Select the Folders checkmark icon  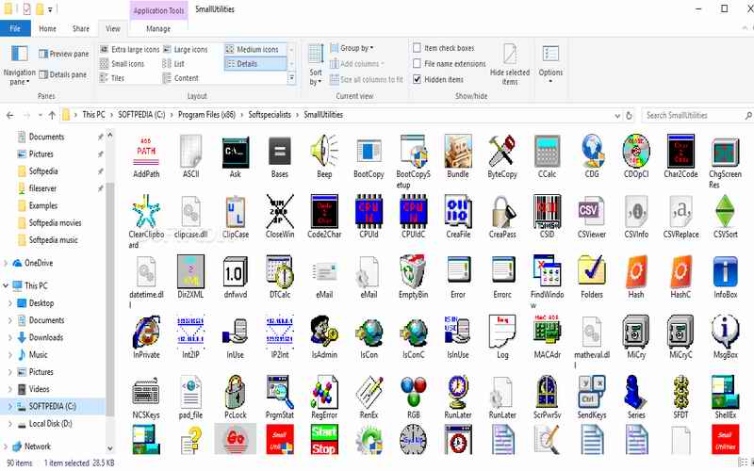(591, 272)
